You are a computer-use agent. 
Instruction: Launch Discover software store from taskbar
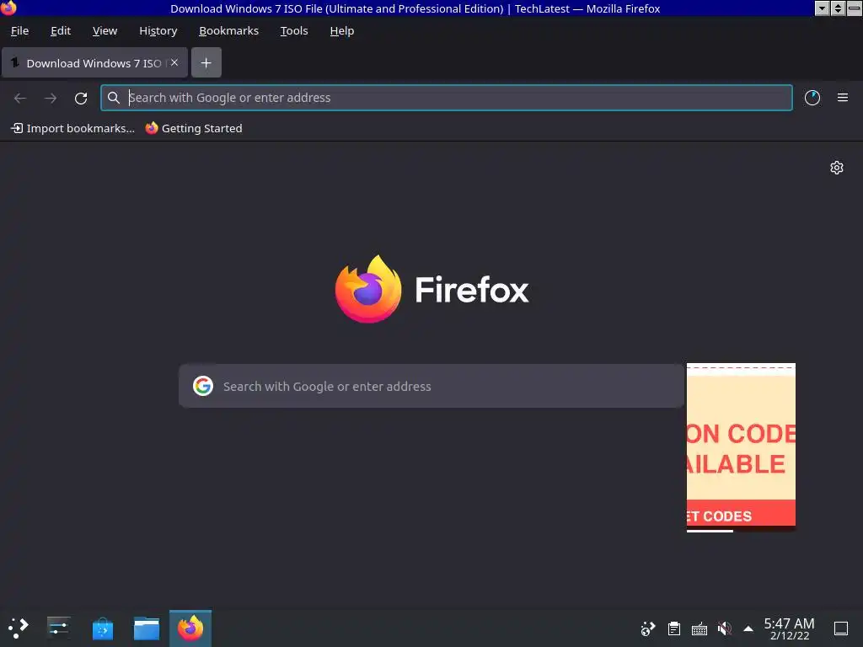point(102,628)
